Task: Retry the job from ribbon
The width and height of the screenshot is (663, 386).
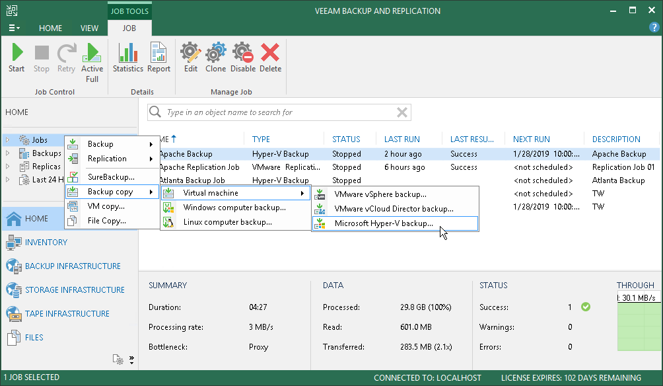Action: [x=67, y=58]
